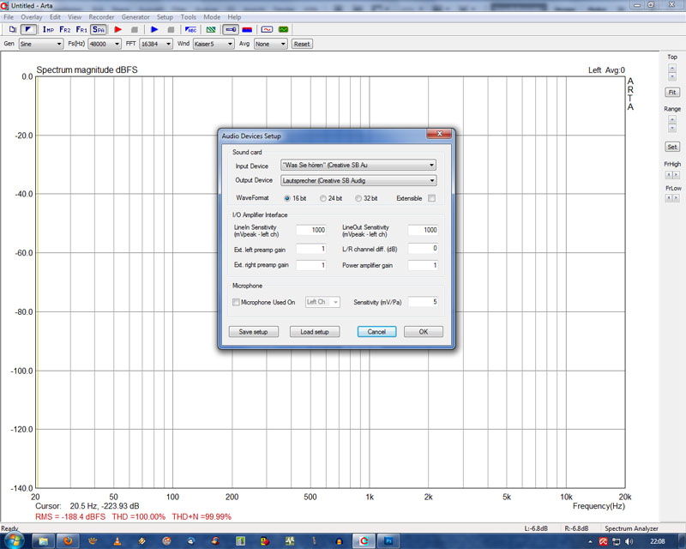Enable the Extensible checkbox

pyautogui.click(x=431, y=198)
